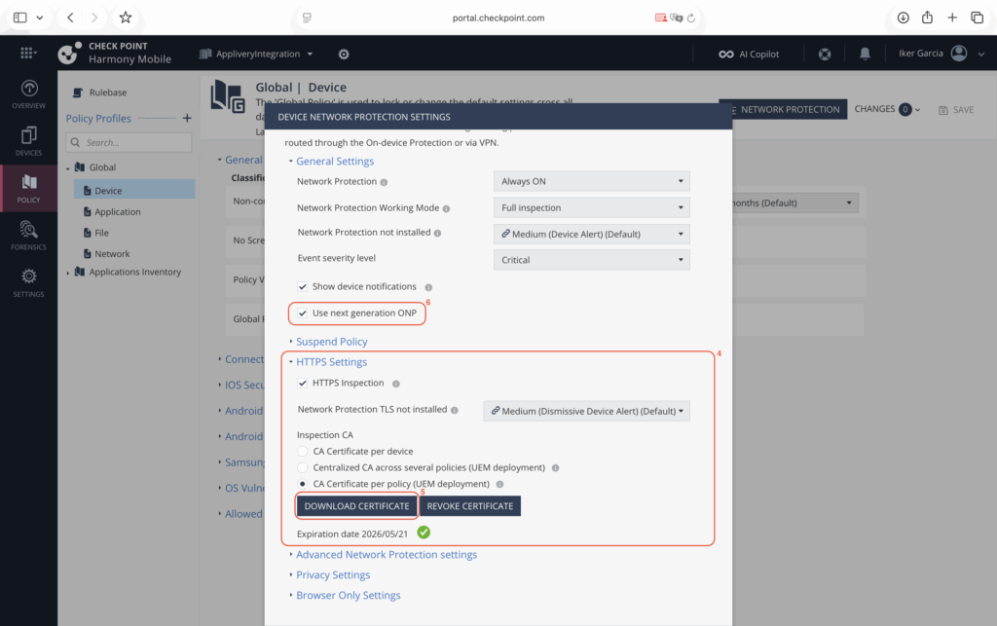
Task: Open the Overview section in the sidebar
Action: [x=28, y=92]
